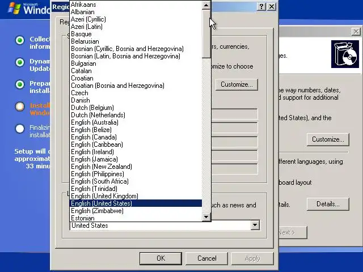
Task: Open the United States location dropdown arrow
Action: pos(255,225)
